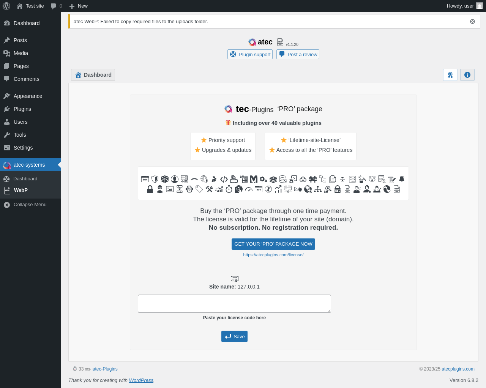Screen dimensions: 486x388
Task: Open Test site in the admin bar
Action: (30, 6)
